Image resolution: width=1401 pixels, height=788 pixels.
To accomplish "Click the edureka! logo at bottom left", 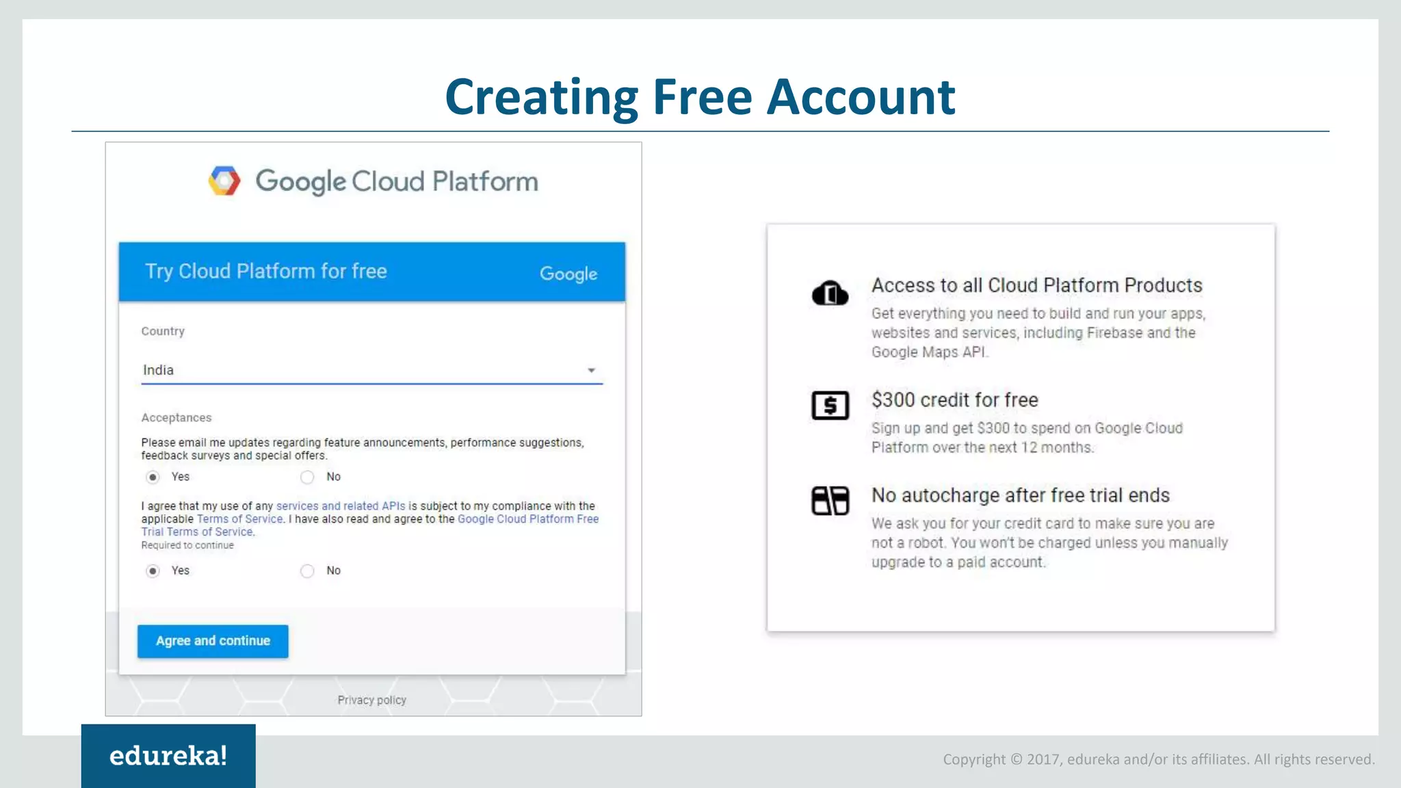I will (168, 756).
